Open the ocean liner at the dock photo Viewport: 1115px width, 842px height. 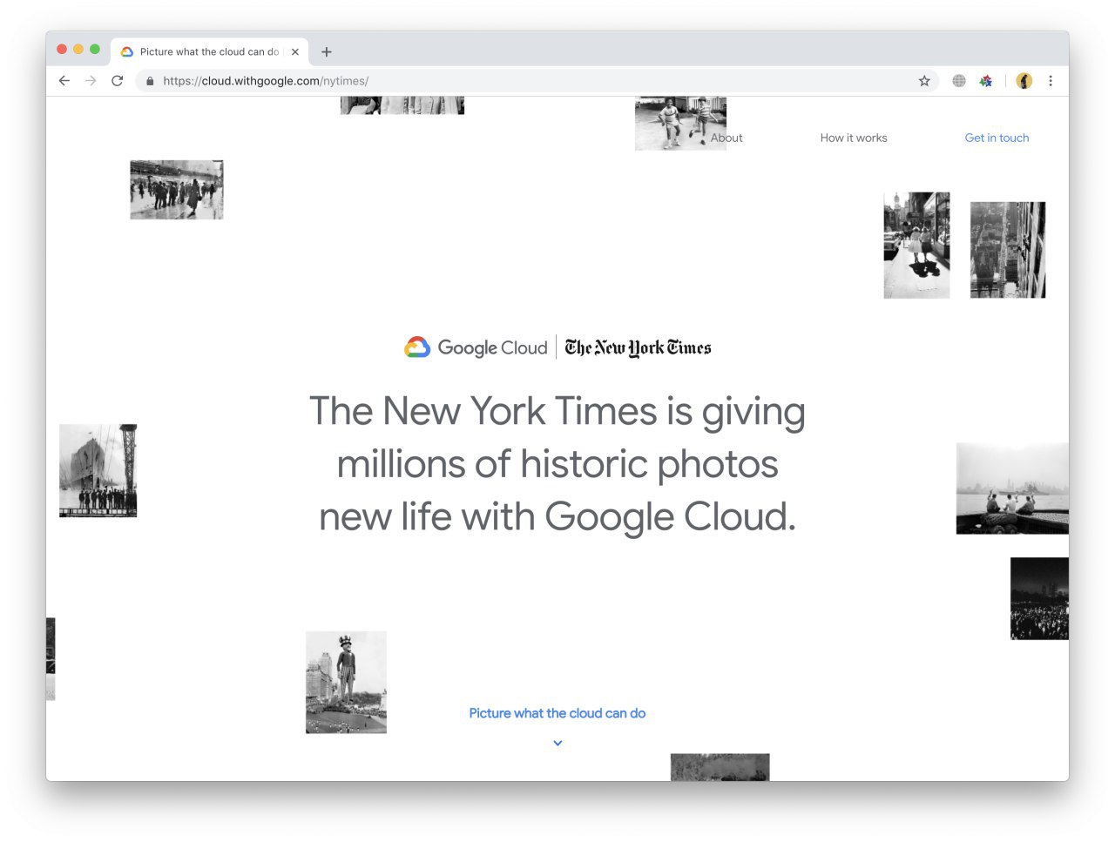pos(98,471)
